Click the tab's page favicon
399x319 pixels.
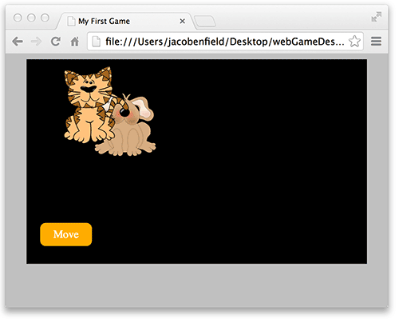click(71, 21)
